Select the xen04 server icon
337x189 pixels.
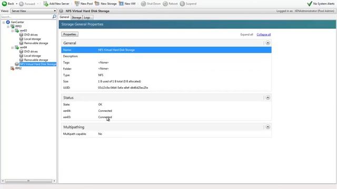(x=17, y=47)
